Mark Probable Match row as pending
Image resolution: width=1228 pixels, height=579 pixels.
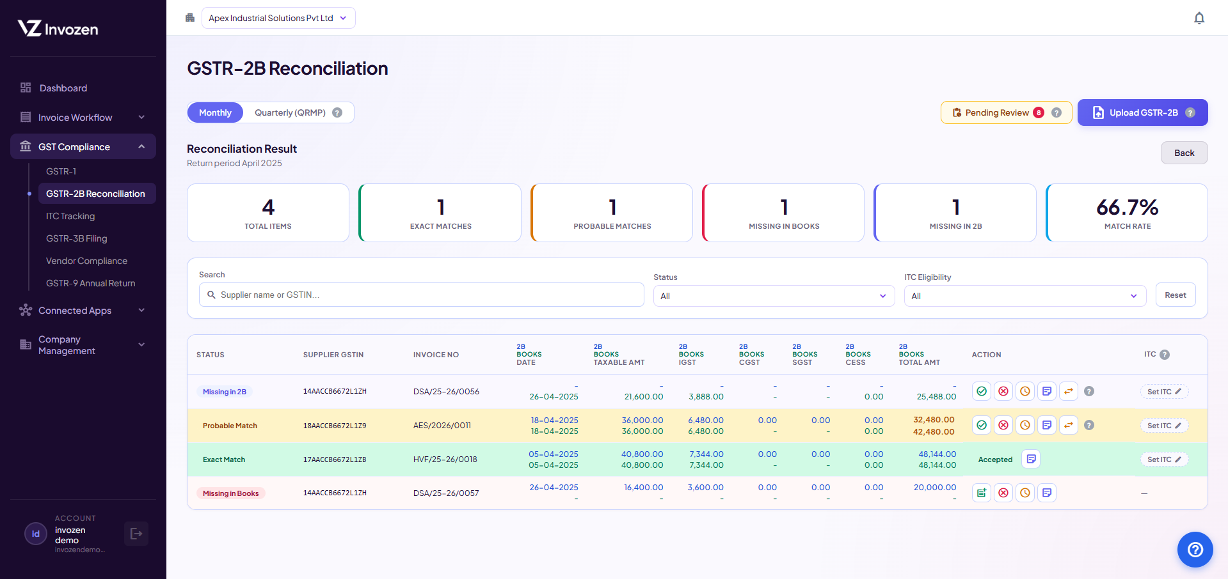point(1025,425)
